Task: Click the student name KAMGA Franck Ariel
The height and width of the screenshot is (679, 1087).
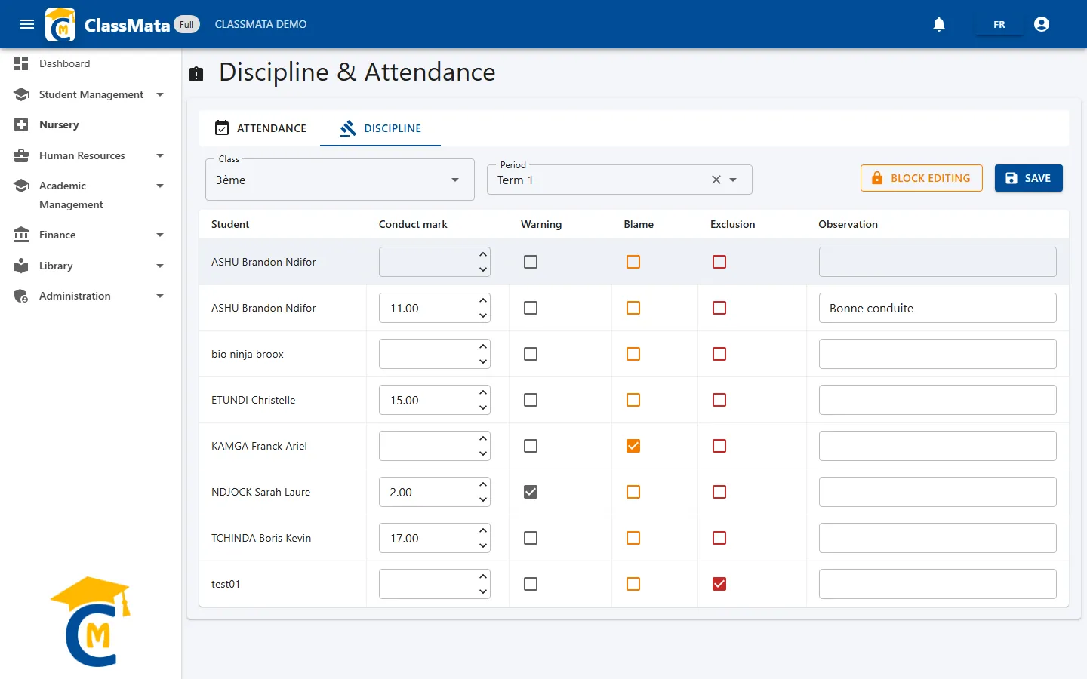Action: click(259, 446)
